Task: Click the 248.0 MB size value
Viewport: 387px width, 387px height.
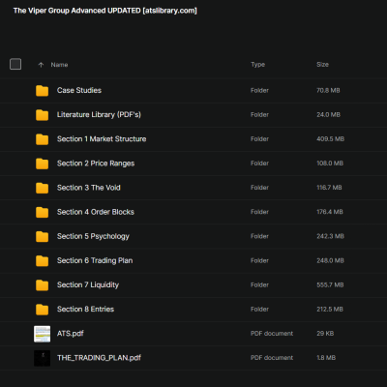Action: (x=330, y=260)
